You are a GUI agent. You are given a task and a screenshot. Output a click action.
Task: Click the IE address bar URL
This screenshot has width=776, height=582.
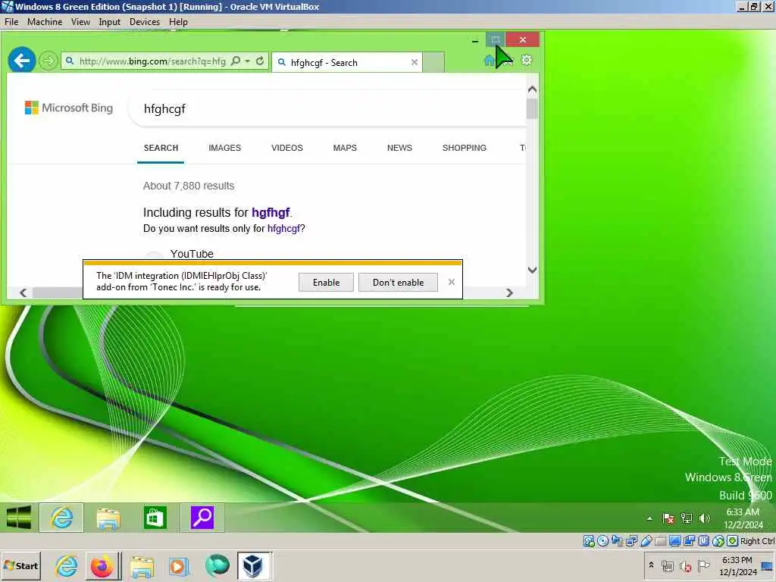pyautogui.click(x=152, y=61)
